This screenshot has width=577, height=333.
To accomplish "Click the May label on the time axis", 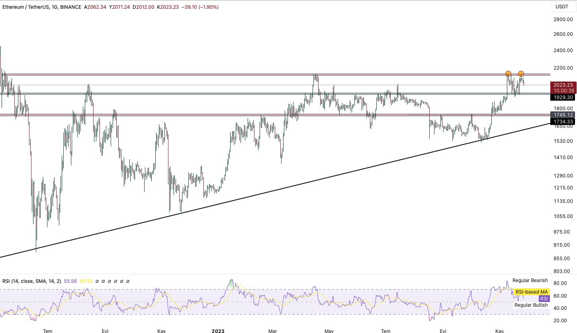I will coord(329,331).
